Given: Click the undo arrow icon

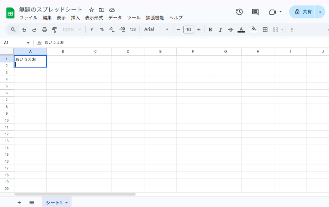Looking at the screenshot, I should coord(24,30).
